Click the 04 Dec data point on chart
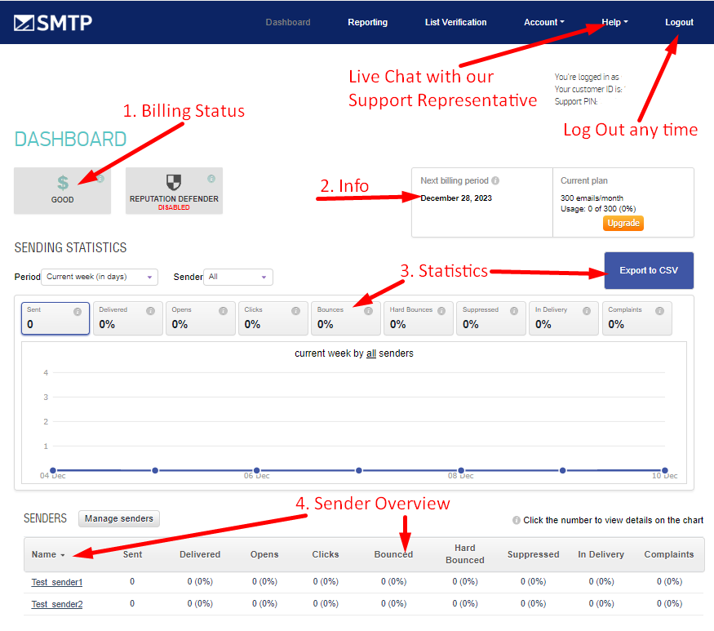This screenshot has width=714, height=631. [53, 470]
